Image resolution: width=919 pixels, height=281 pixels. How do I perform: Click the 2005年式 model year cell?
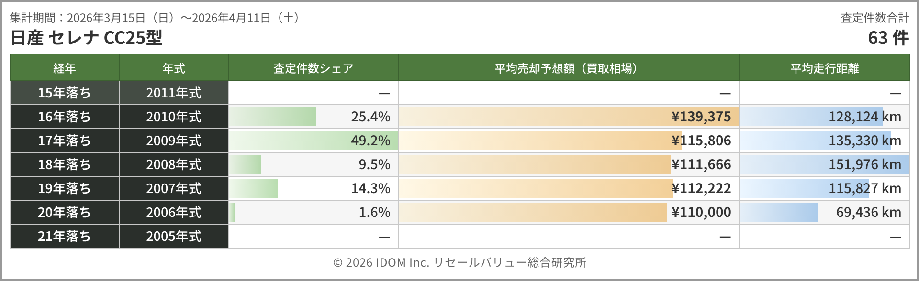[x=174, y=236]
